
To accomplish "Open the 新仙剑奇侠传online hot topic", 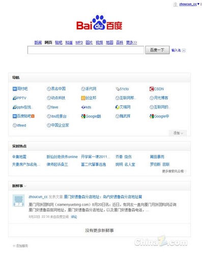I will [x=62, y=157].
